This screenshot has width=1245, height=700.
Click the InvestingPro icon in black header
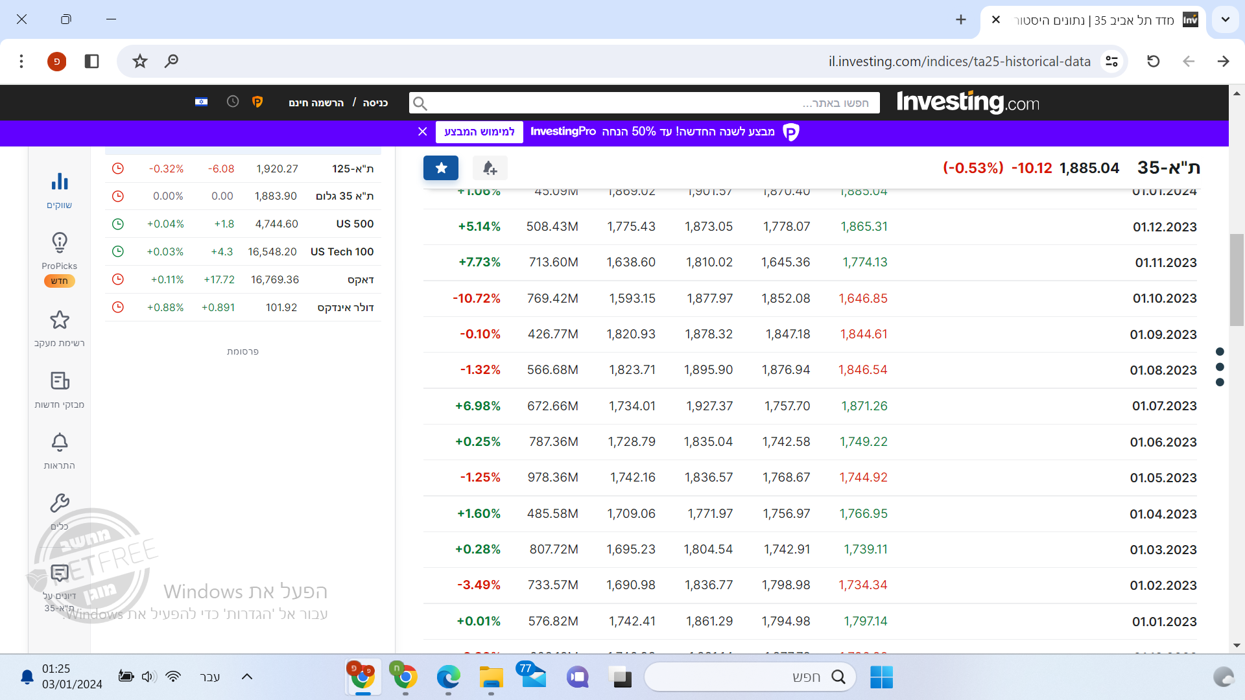257,102
